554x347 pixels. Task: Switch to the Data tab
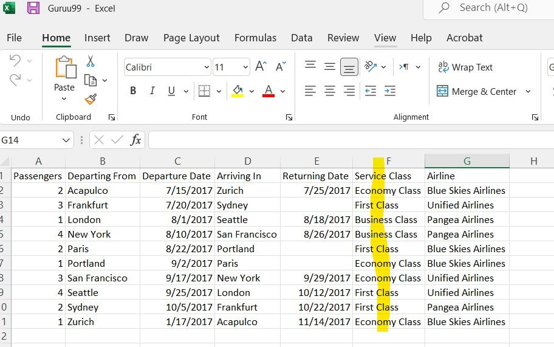coord(302,38)
